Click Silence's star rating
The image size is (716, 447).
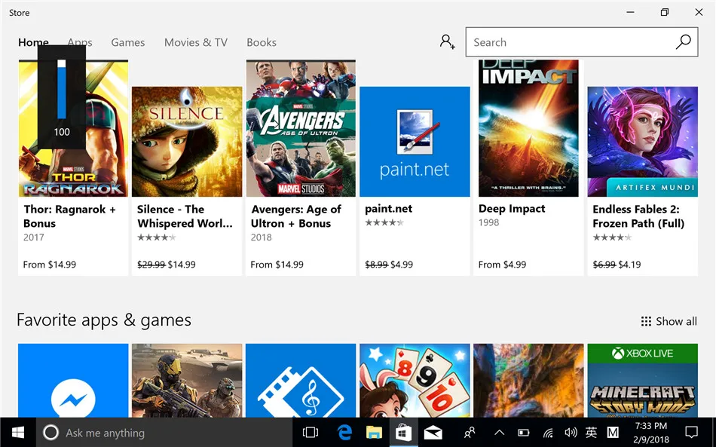[x=157, y=237]
